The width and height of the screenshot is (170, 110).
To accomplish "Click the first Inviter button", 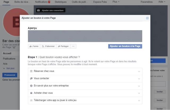I will pyautogui.click(x=160, y=92).
